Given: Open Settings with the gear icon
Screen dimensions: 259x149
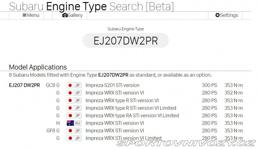Looking at the screenshot, I should (227, 15).
